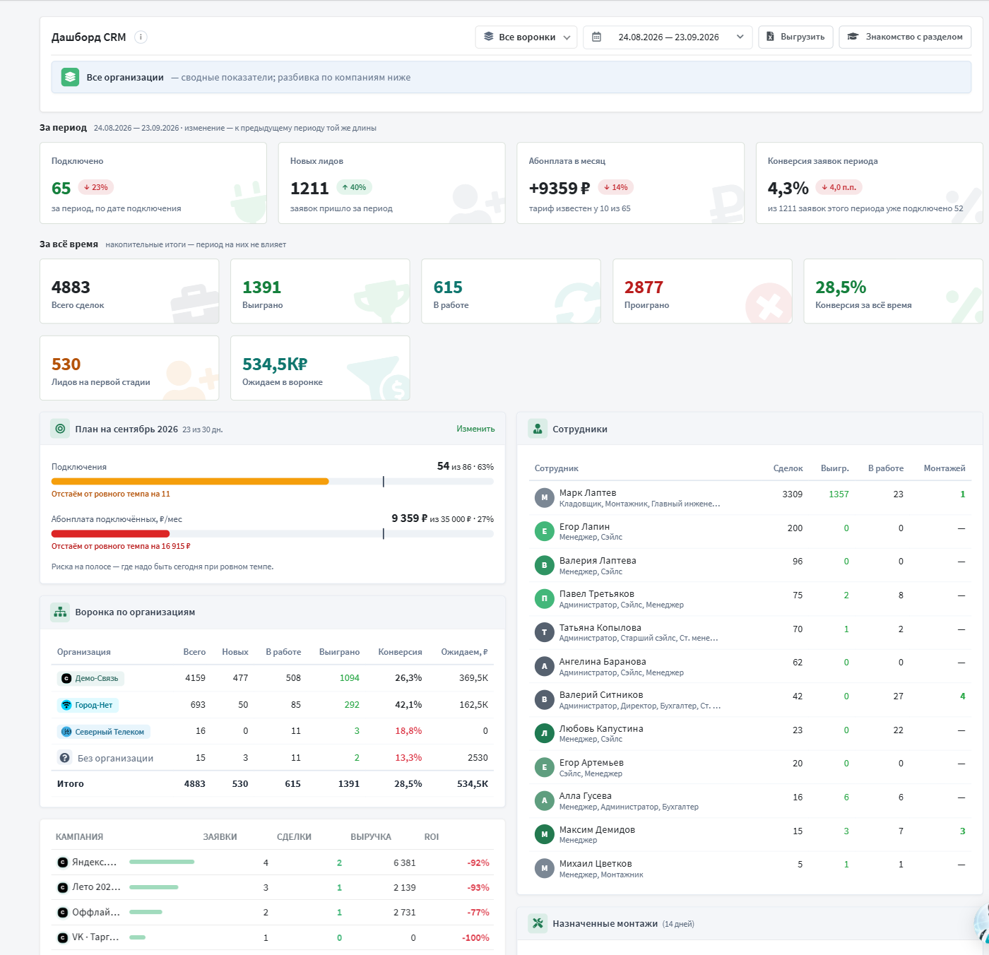Click the red Абонплата подключённых progress bar
989x955 pixels.
[x=110, y=533]
